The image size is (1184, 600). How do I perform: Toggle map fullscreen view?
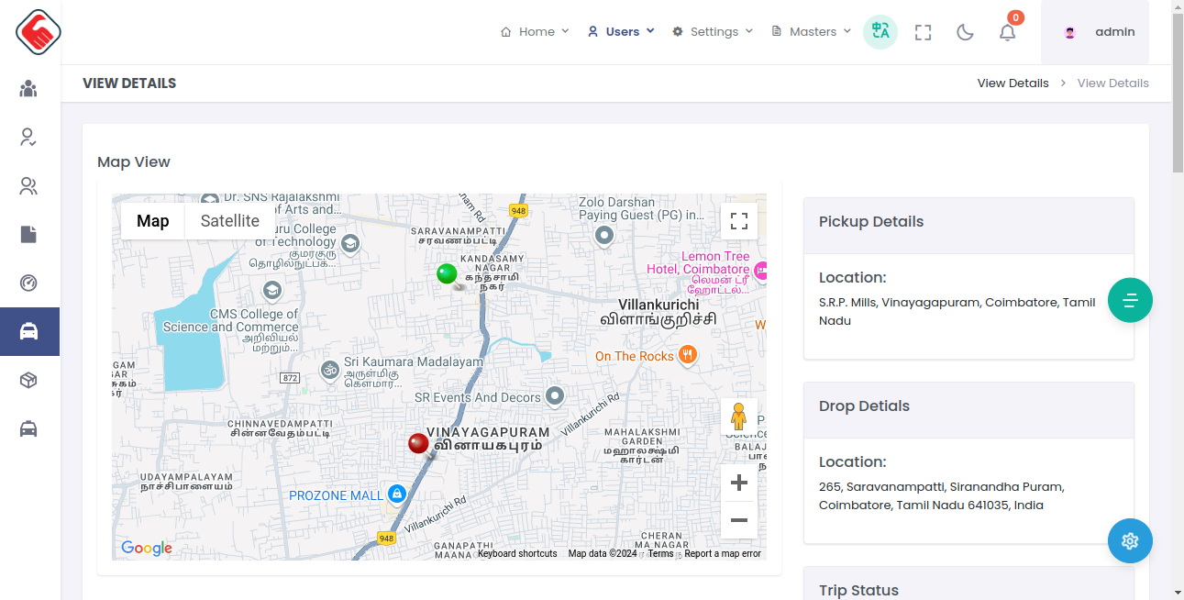point(738,221)
